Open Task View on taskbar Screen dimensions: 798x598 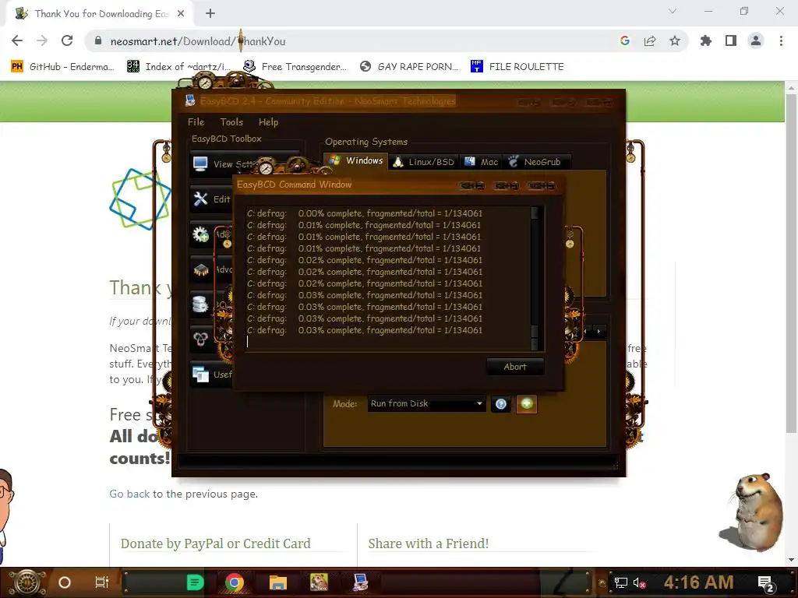102,582
